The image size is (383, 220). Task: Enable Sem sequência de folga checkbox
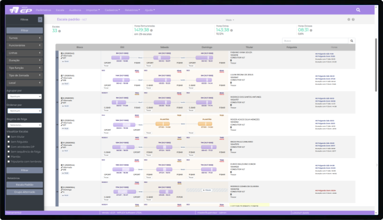coord(8,152)
